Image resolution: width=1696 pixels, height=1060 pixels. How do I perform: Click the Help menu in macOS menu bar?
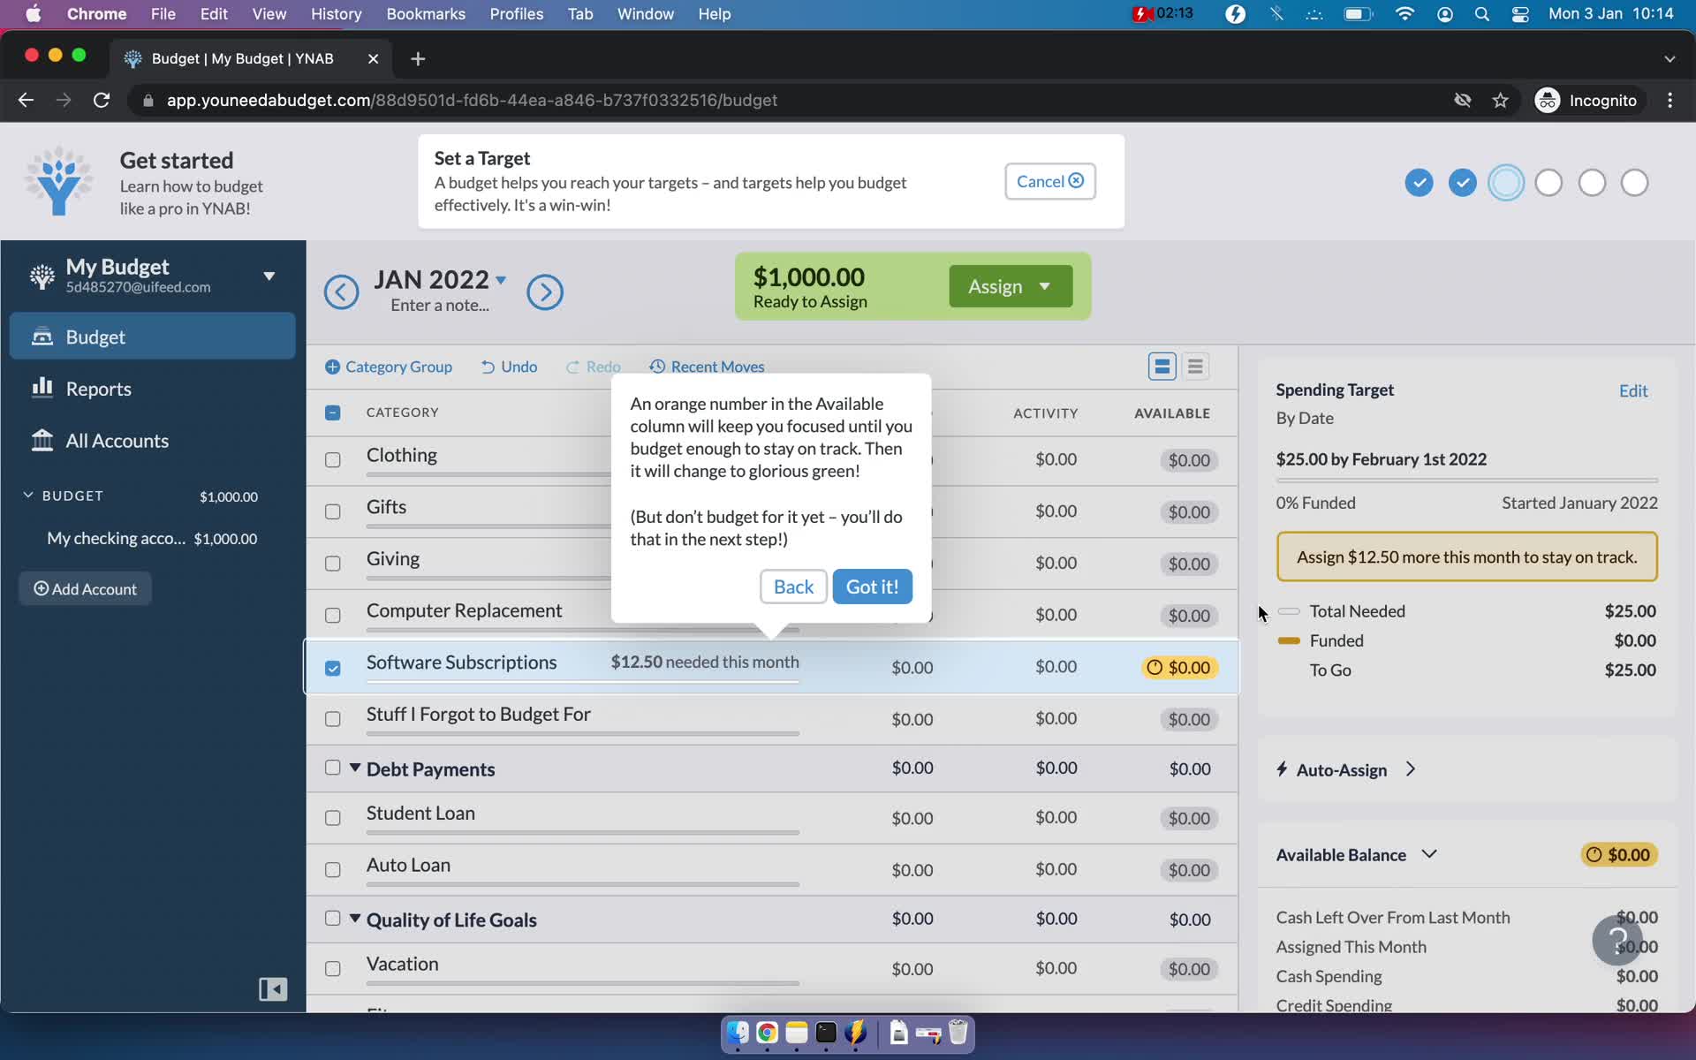(x=715, y=13)
